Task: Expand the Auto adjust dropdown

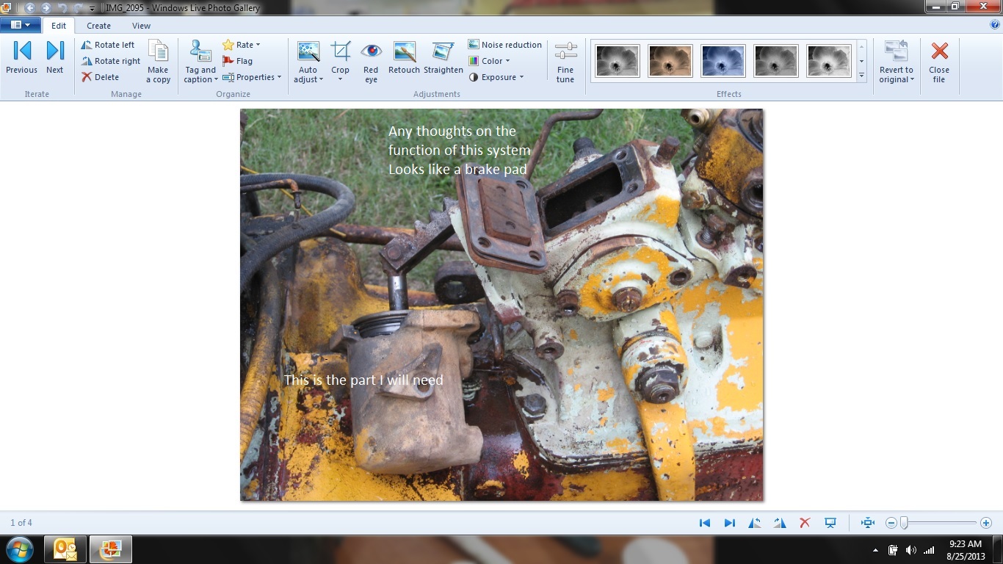Action: (308, 76)
